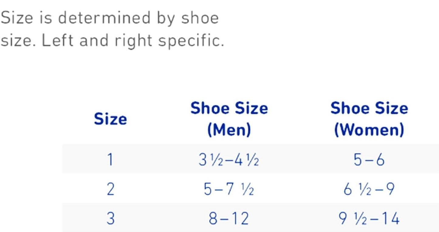Screen dimensions: 439x232
Task: Click the "Left and right specific." sentence
Action: point(133,41)
